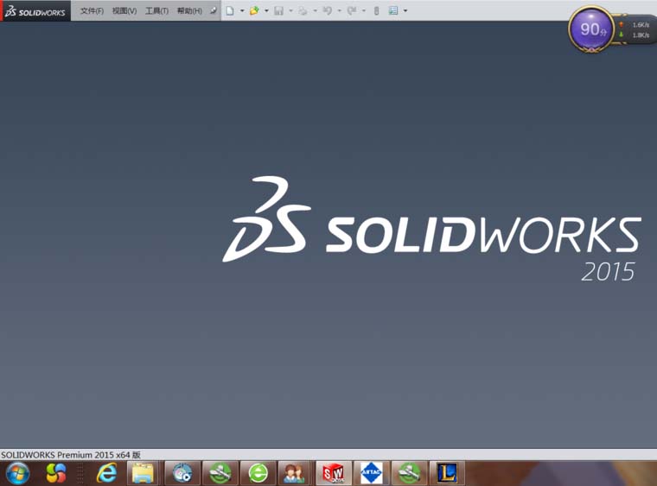
Task: Switch to SolidWorks 2015 taskbar icon
Action: click(x=334, y=473)
